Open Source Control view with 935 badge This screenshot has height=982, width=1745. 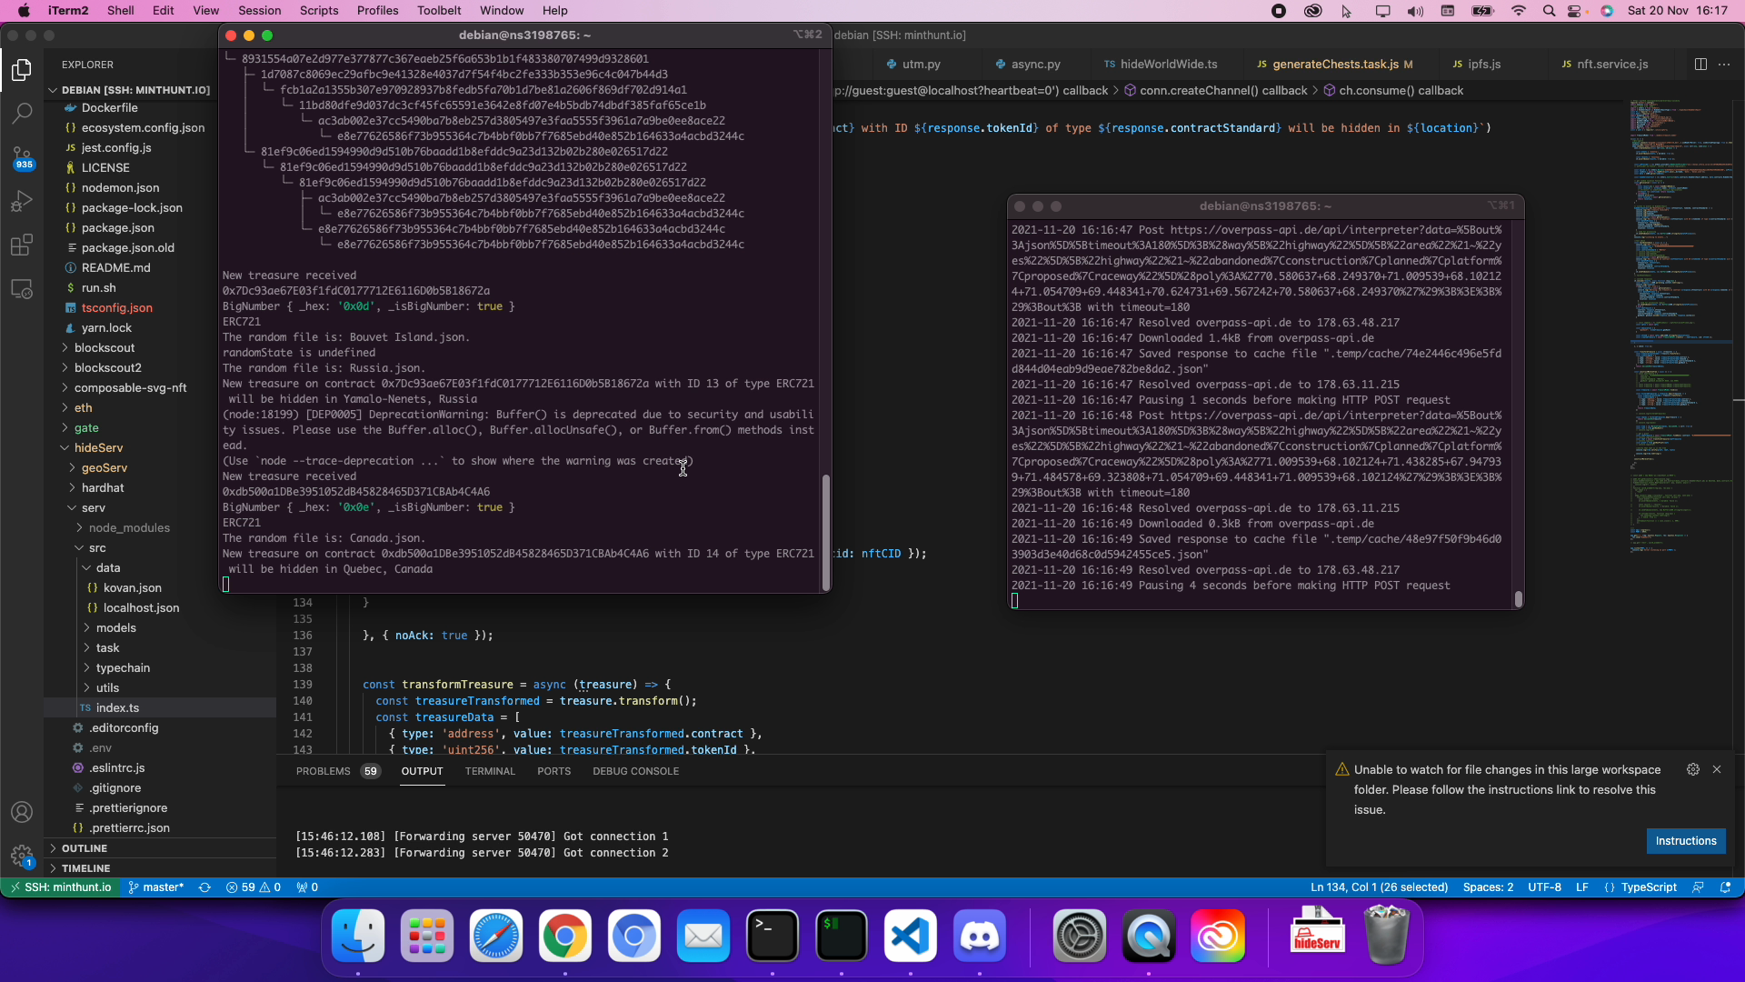22,158
